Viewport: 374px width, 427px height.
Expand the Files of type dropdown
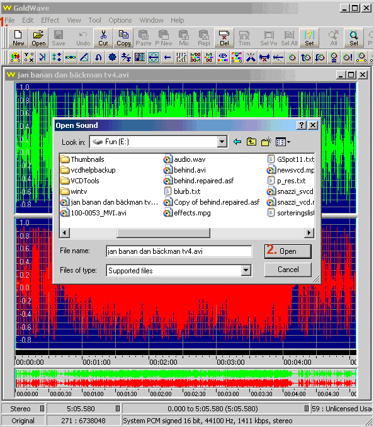[x=246, y=270]
